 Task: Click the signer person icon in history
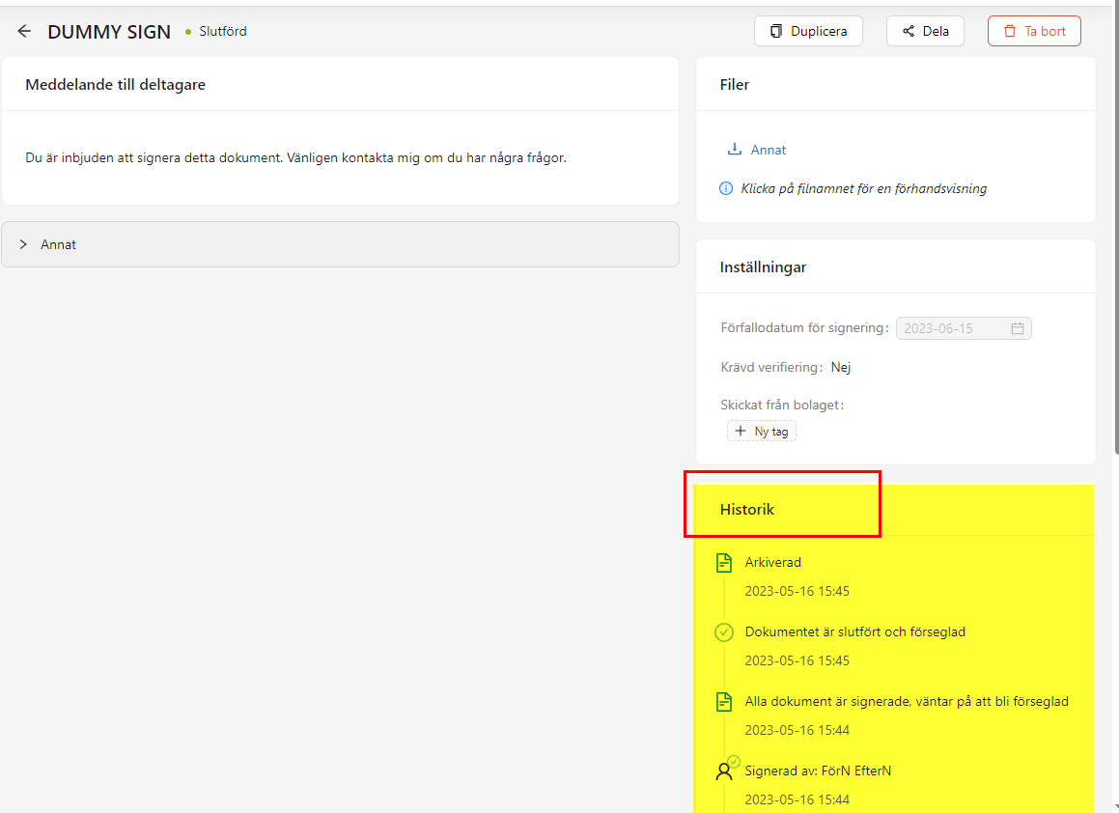[725, 770]
